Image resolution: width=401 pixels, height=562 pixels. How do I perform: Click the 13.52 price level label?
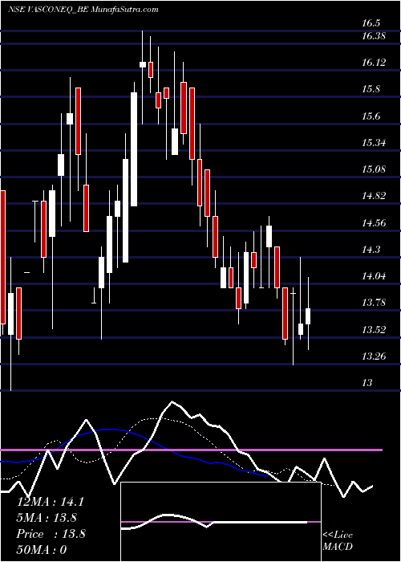pos(374,330)
